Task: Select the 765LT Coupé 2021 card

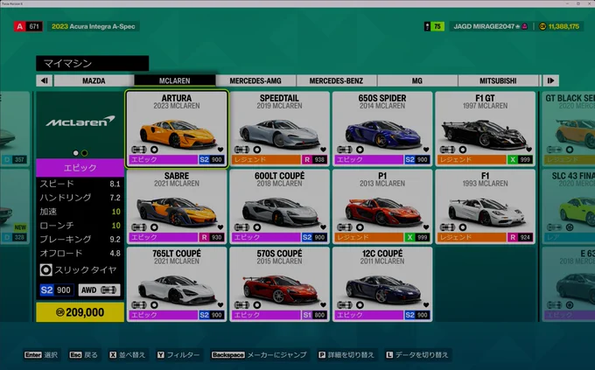Action: (x=177, y=284)
